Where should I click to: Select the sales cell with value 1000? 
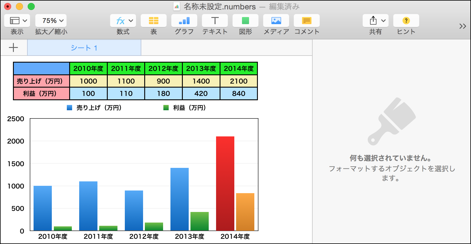88,81
